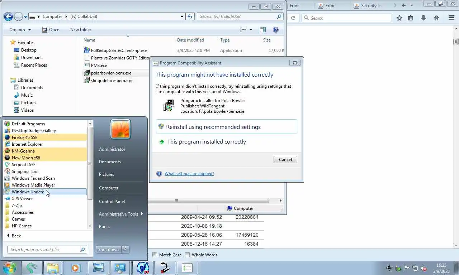Open the Serpent browser taskbar icon
This screenshot has height=275, width=459.
pos(32,268)
